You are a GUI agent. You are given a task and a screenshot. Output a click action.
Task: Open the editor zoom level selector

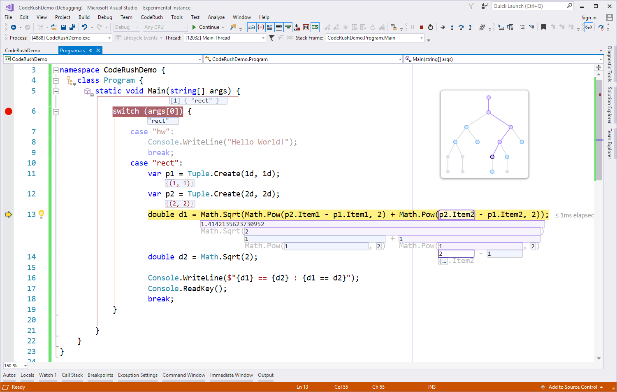[15, 366]
